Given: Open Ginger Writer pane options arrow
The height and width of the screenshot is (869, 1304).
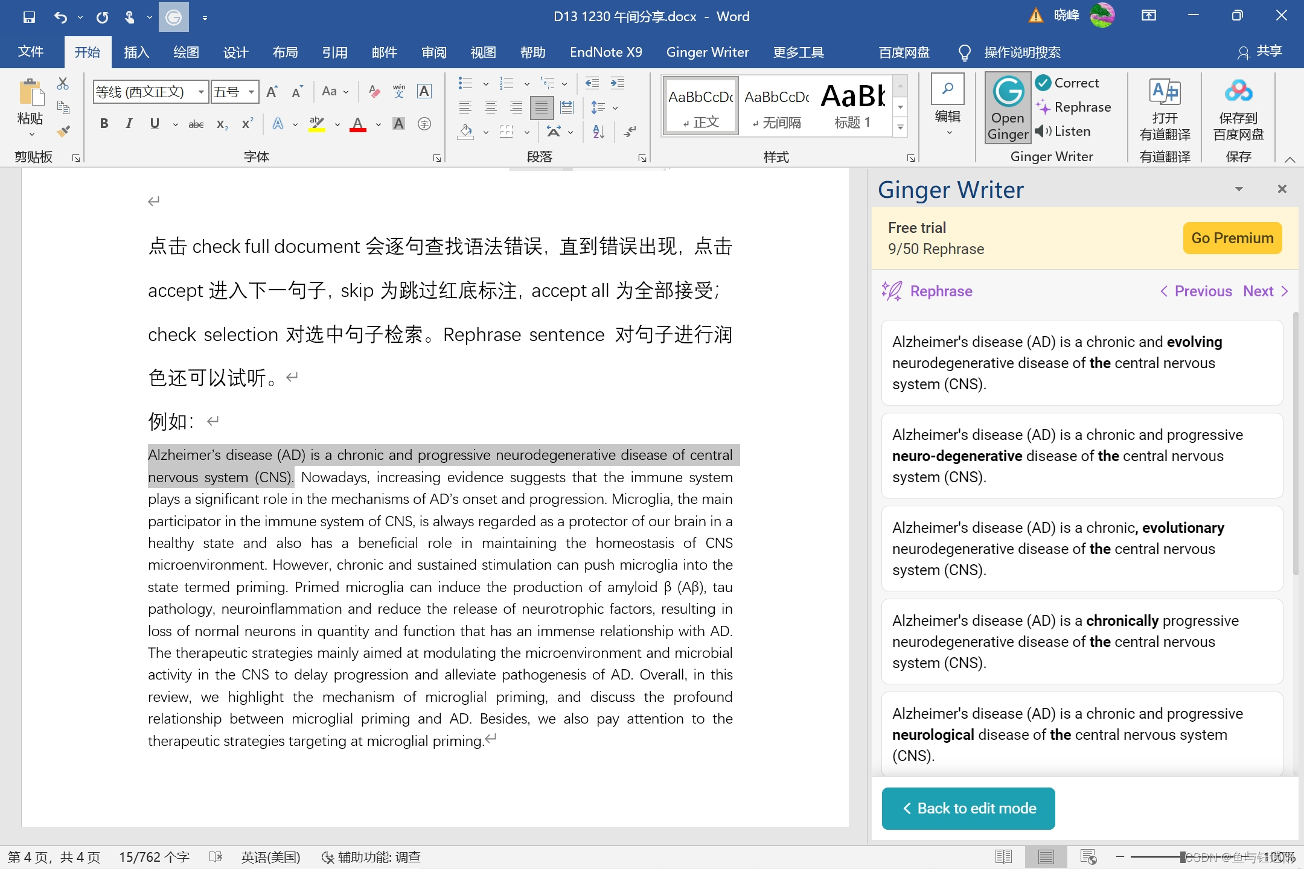Looking at the screenshot, I should click(x=1239, y=189).
